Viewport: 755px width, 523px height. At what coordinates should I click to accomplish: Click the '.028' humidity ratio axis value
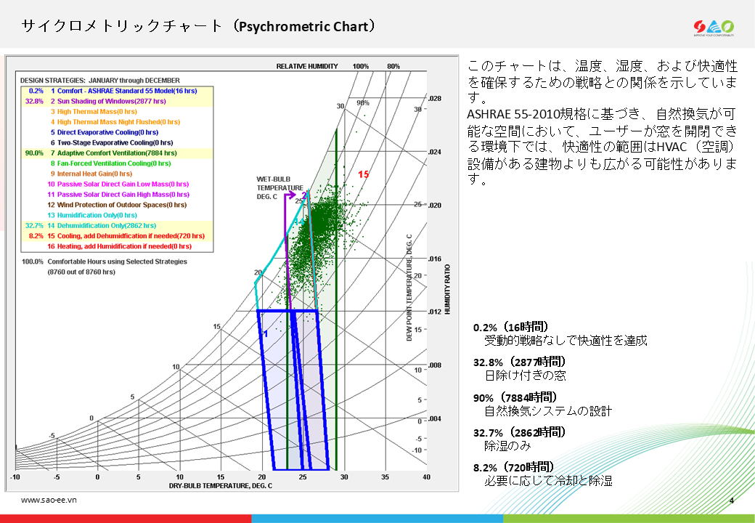click(x=435, y=99)
